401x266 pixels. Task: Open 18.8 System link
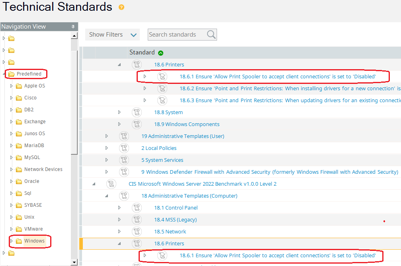168,112
